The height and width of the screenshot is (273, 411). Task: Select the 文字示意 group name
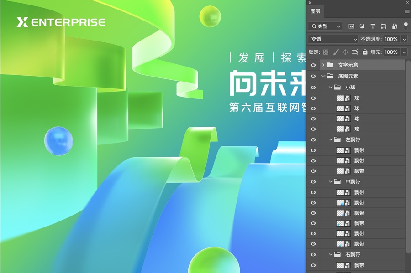[x=348, y=65]
